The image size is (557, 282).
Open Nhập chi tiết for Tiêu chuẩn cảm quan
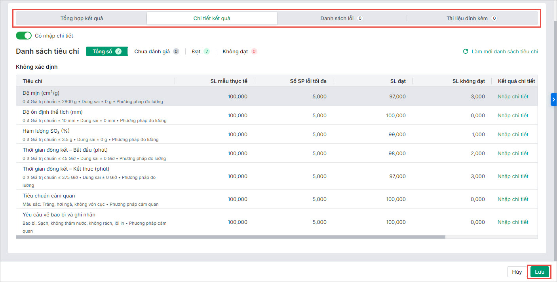tap(513, 199)
